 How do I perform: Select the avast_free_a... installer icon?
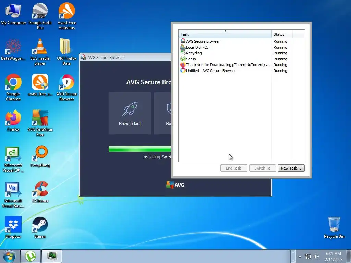[x=40, y=85]
